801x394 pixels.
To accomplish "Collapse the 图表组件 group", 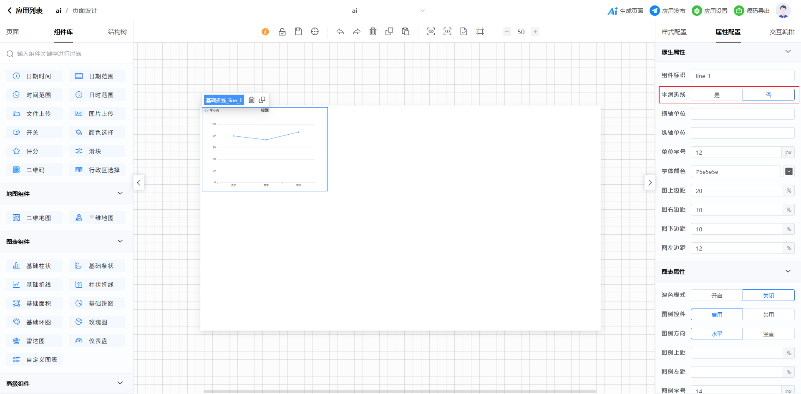I will coord(120,241).
